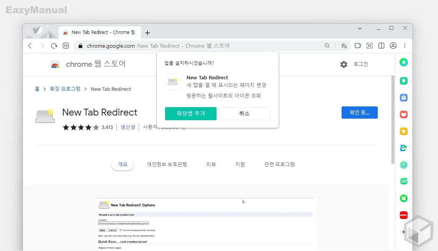
Task: Click 홈 breadcrumb link
Action: [37, 89]
